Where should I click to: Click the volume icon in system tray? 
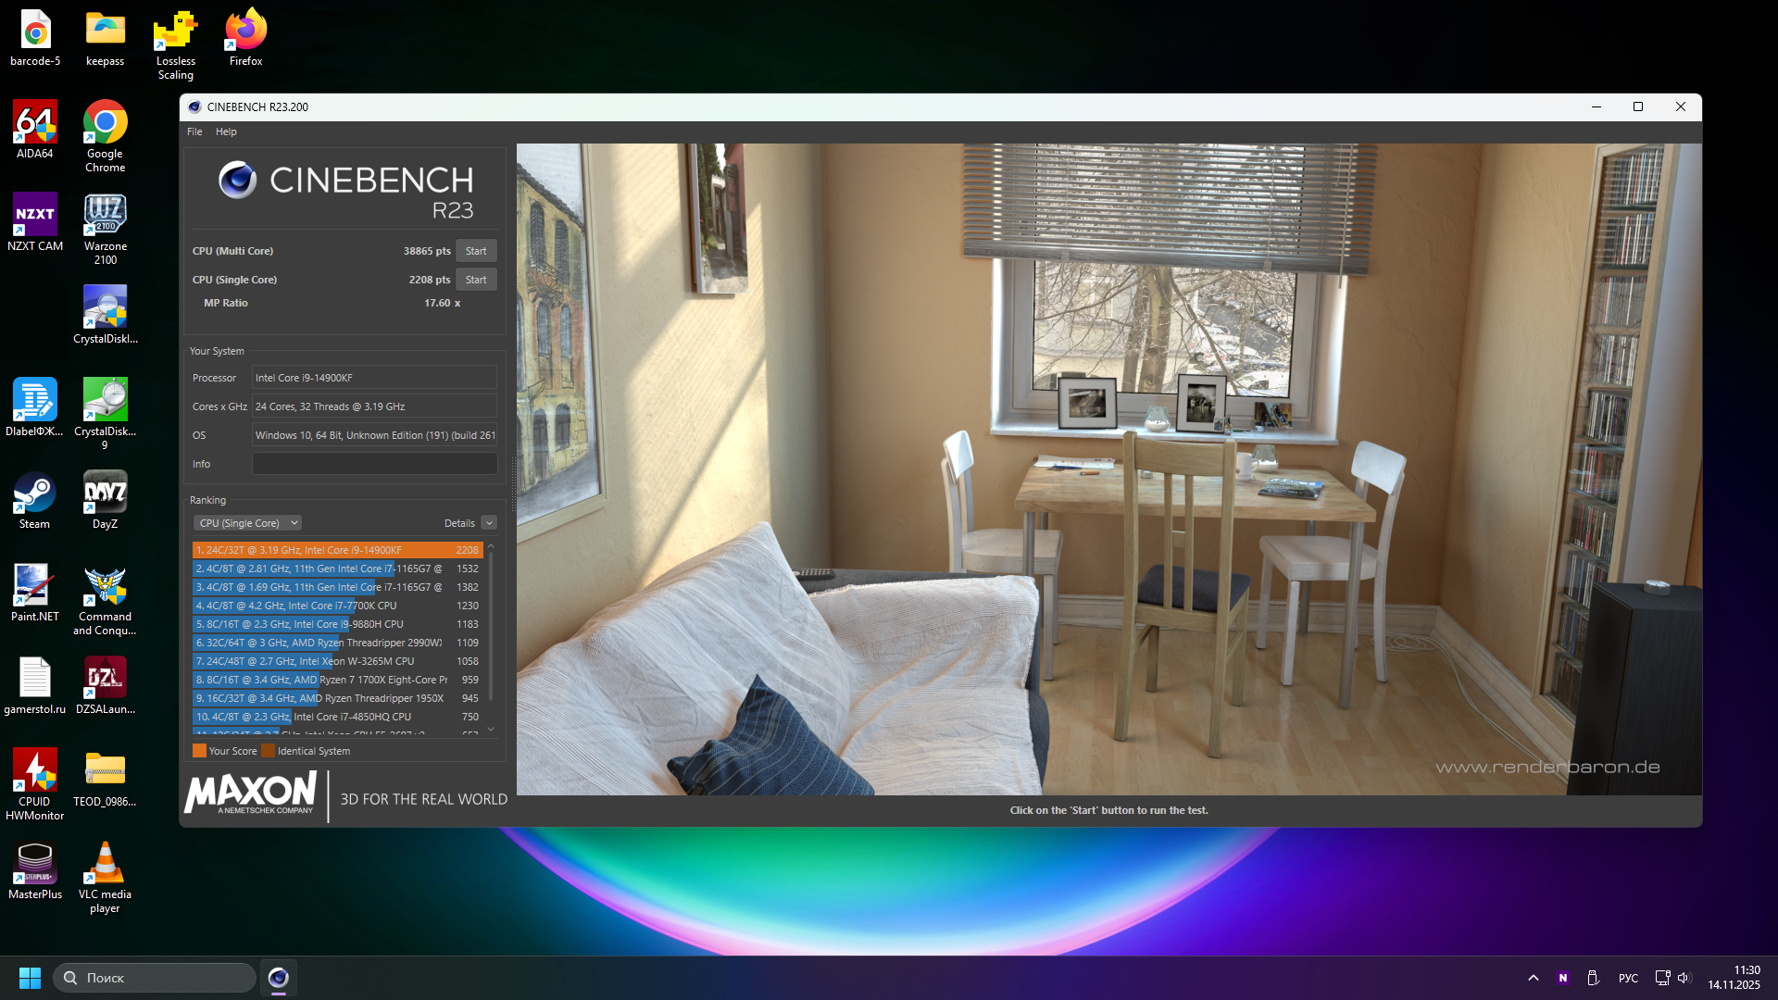click(x=1684, y=978)
